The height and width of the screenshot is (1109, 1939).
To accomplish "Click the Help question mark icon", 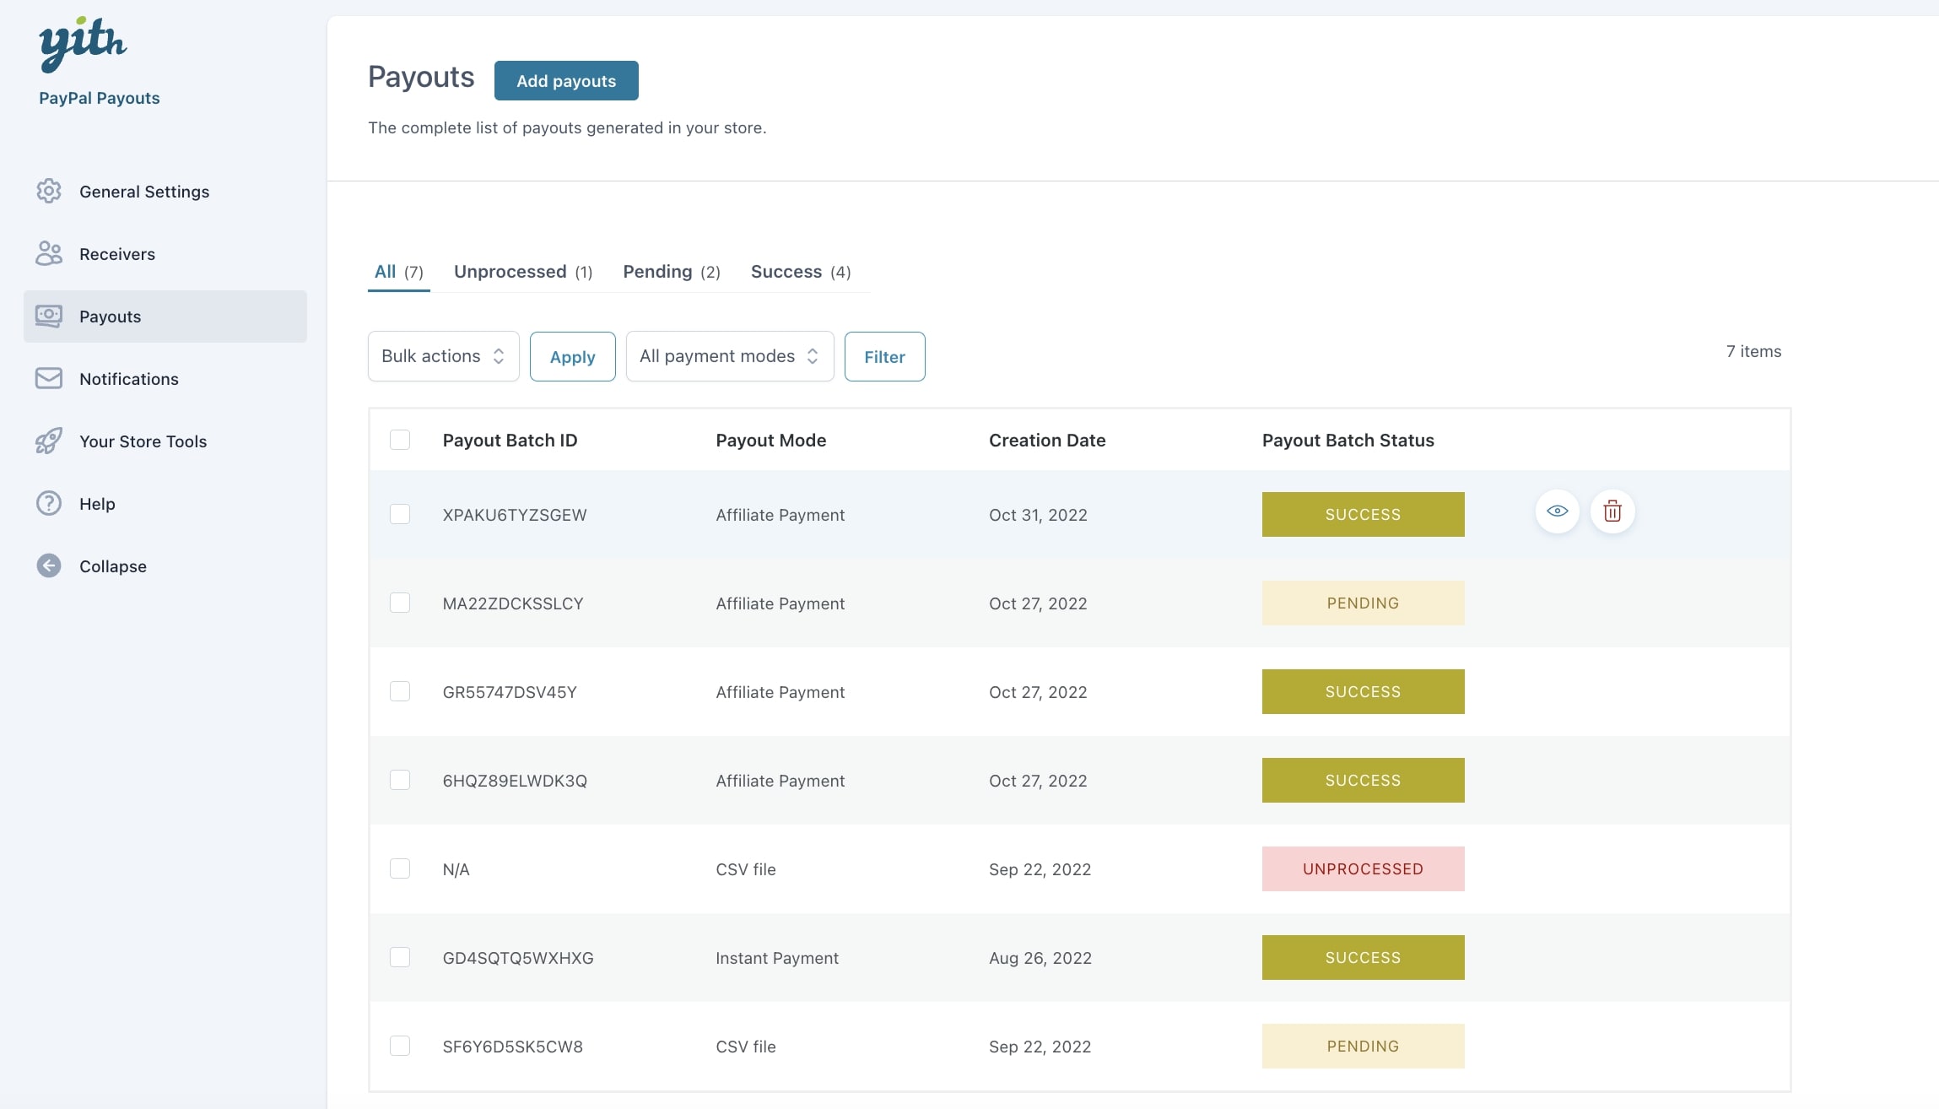I will pyautogui.click(x=49, y=503).
